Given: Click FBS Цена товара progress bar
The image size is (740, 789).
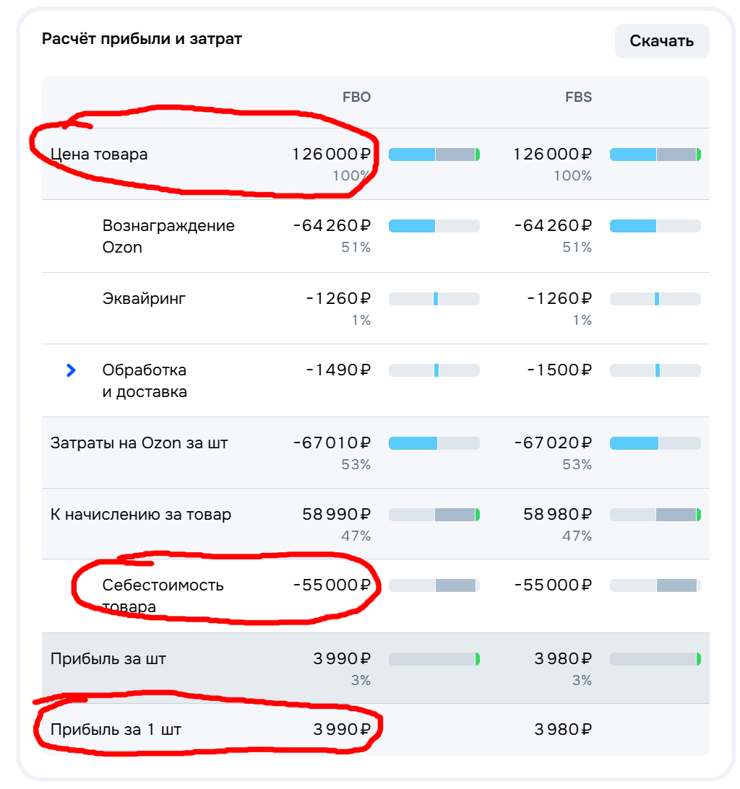Looking at the screenshot, I should pos(655,154).
